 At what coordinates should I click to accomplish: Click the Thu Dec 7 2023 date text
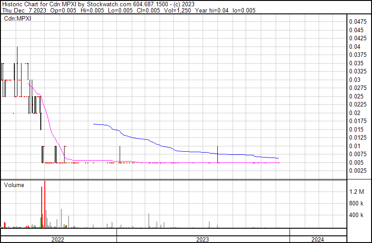point(24,10)
